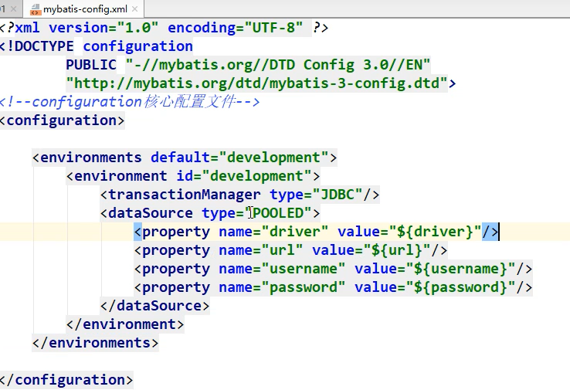
Task: Close the mybatis-config.xml tab
Action: (135, 9)
